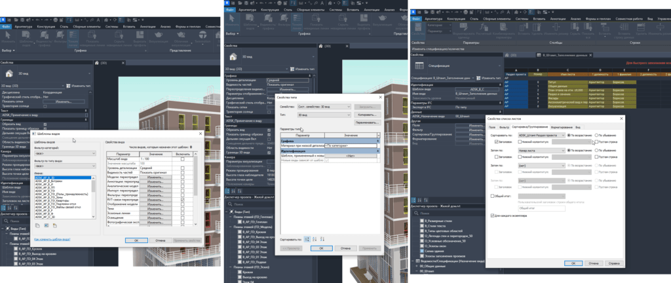Click delete template icon below Имена list
The image size is (671, 283).
[55, 225]
